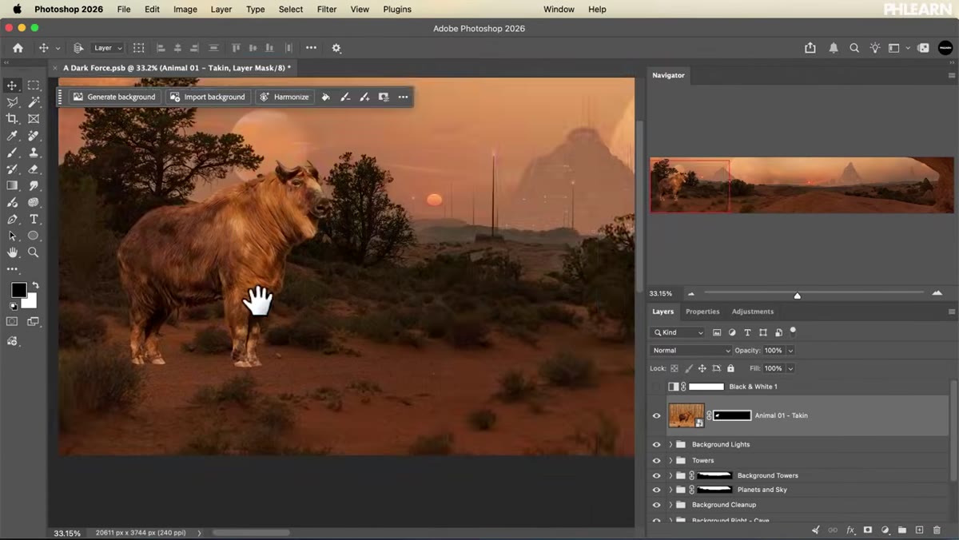Expand the Planets and Sky group
Image resolution: width=959 pixels, height=540 pixels.
[x=671, y=490]
